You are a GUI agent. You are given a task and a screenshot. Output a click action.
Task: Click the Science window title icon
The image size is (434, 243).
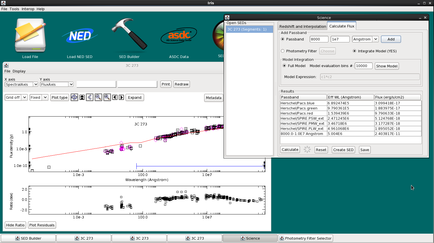pyautogui.click(x=227, y=18)
